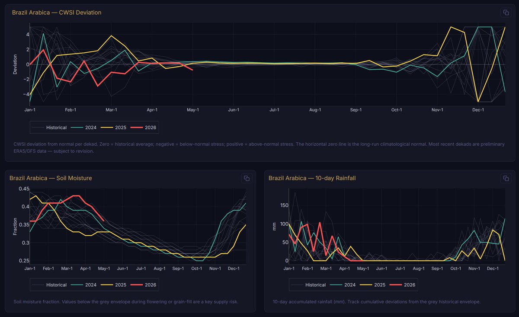Viewport: 519px width, 317px height.
Task: Copy the Soil Moisture chart
Action: pyautogui.click(x=247, y=178)
